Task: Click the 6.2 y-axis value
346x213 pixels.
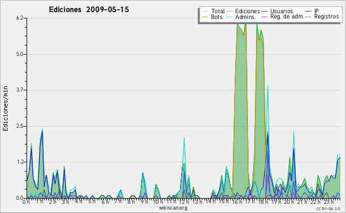Action: click(20, 18)
